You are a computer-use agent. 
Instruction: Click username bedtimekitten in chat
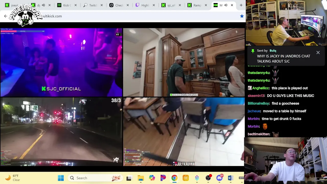(x=259, y=134)
